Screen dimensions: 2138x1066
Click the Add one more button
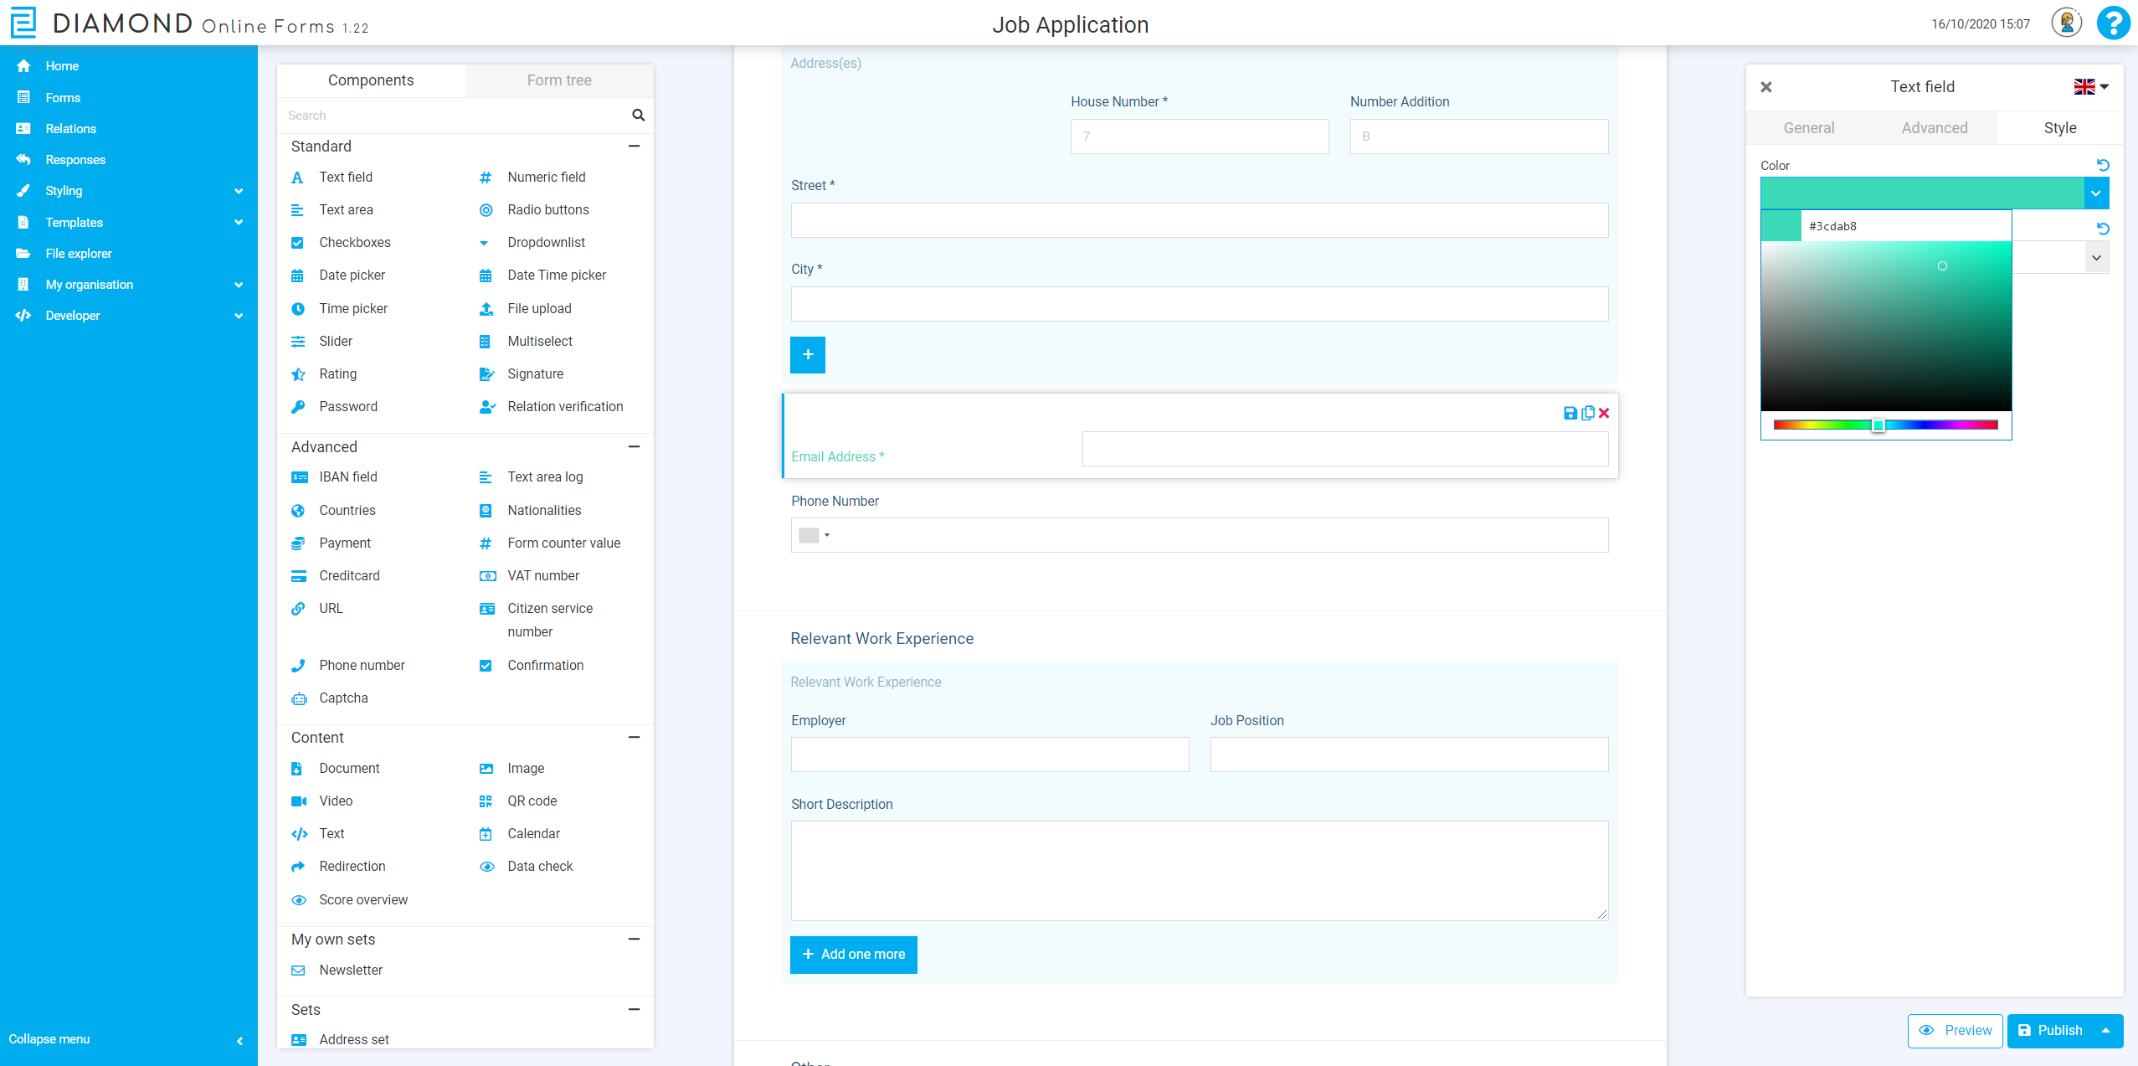[x=853, y=955]
